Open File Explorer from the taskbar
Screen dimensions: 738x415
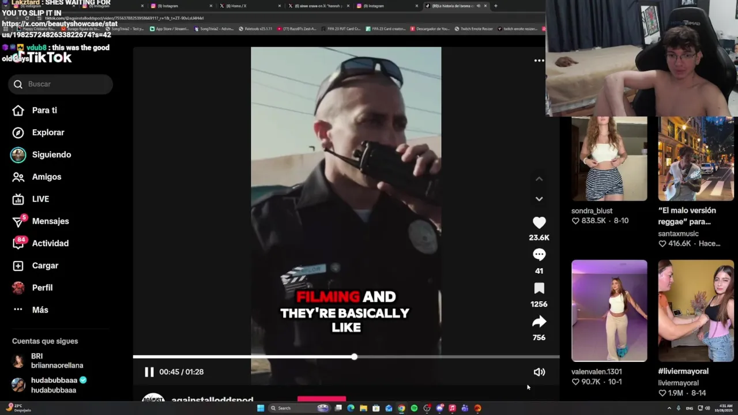coord(363,408)
